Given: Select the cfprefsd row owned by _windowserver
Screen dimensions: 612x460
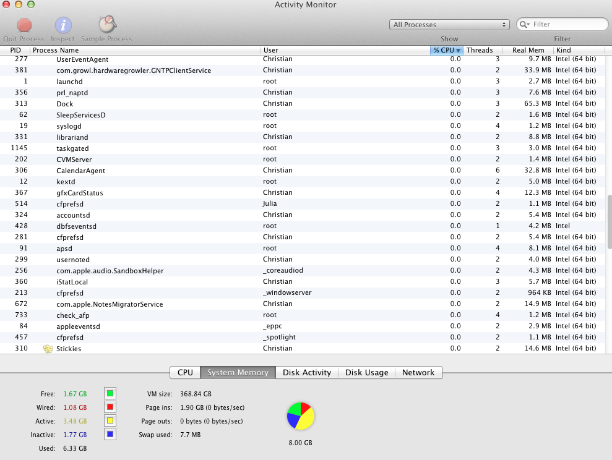Looking at the screenshot, I should coord(303,293).
